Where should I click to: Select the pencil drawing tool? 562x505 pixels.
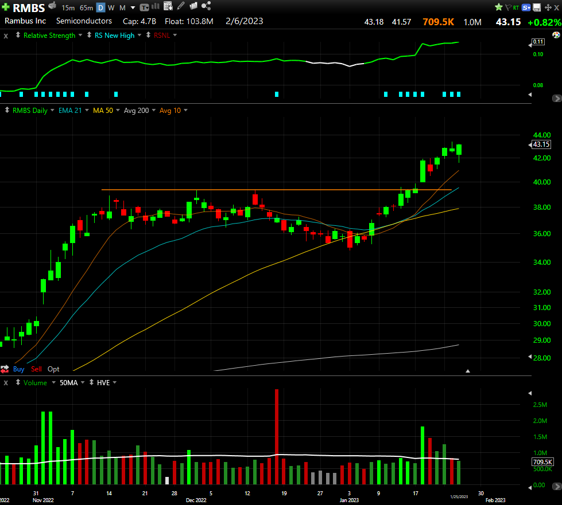click(x=181, y=6)
